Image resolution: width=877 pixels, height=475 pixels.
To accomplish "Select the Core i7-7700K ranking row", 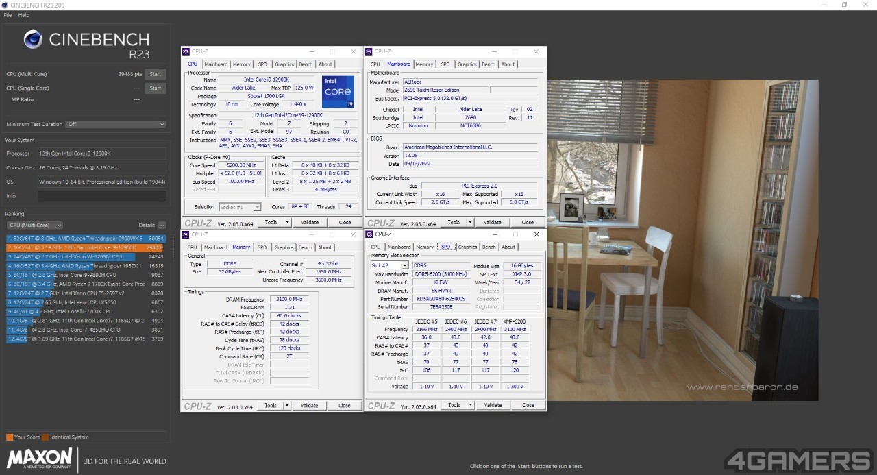I will (86, 311).
